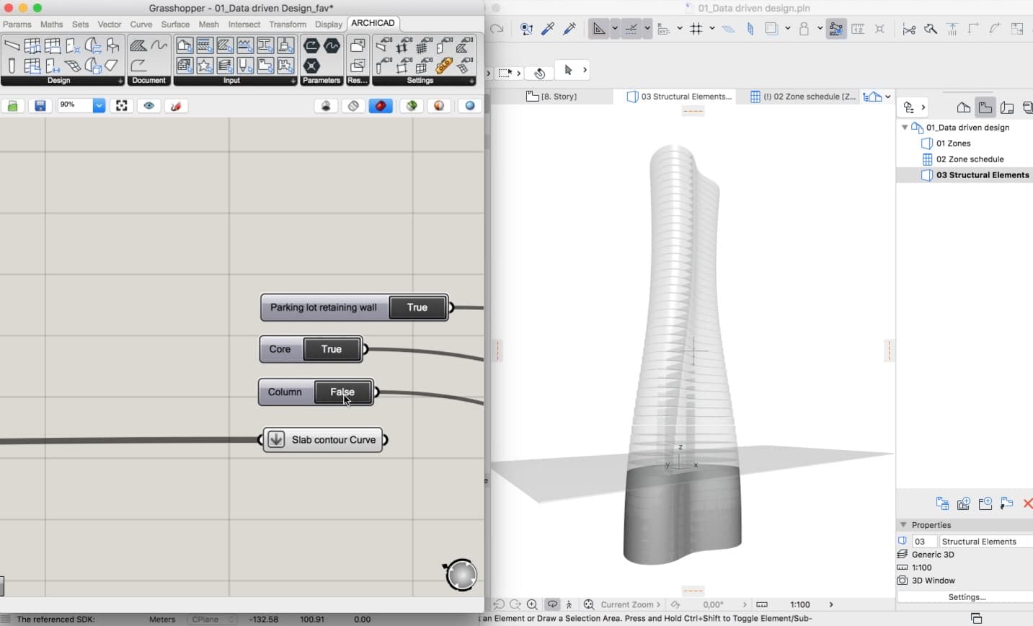Open document preview settings sphere
The width and height of the screenshot is (1033, 626).
click(x=439, y=106)
